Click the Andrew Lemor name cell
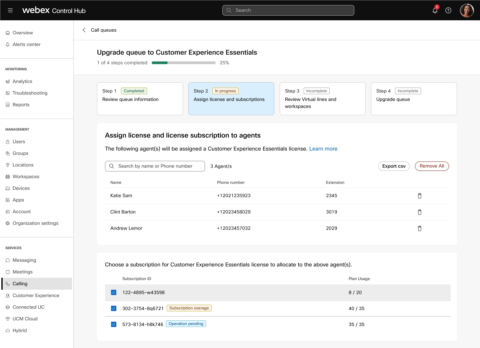The height and width of the screenshot is (348, 480). (x=126, y=228)
